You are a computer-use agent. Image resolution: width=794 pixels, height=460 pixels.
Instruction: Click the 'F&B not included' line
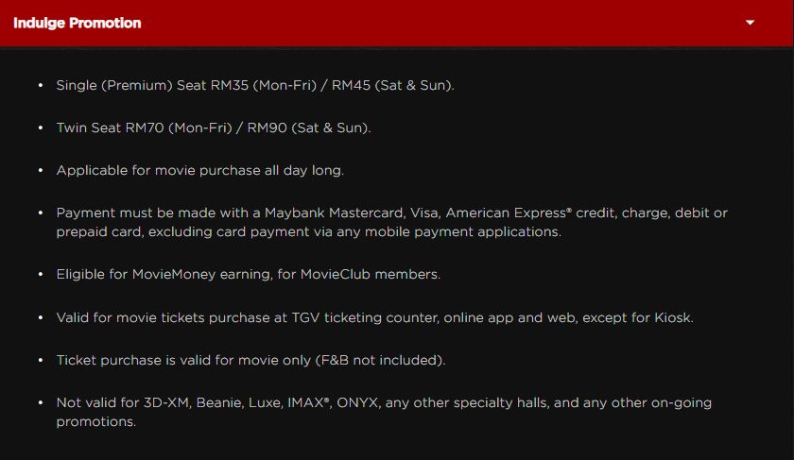(250, 360)
